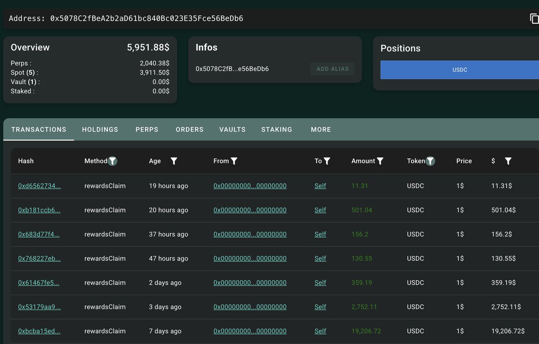Open the To column filter
This screenshot has height=344, width=539.
point(327,161)
